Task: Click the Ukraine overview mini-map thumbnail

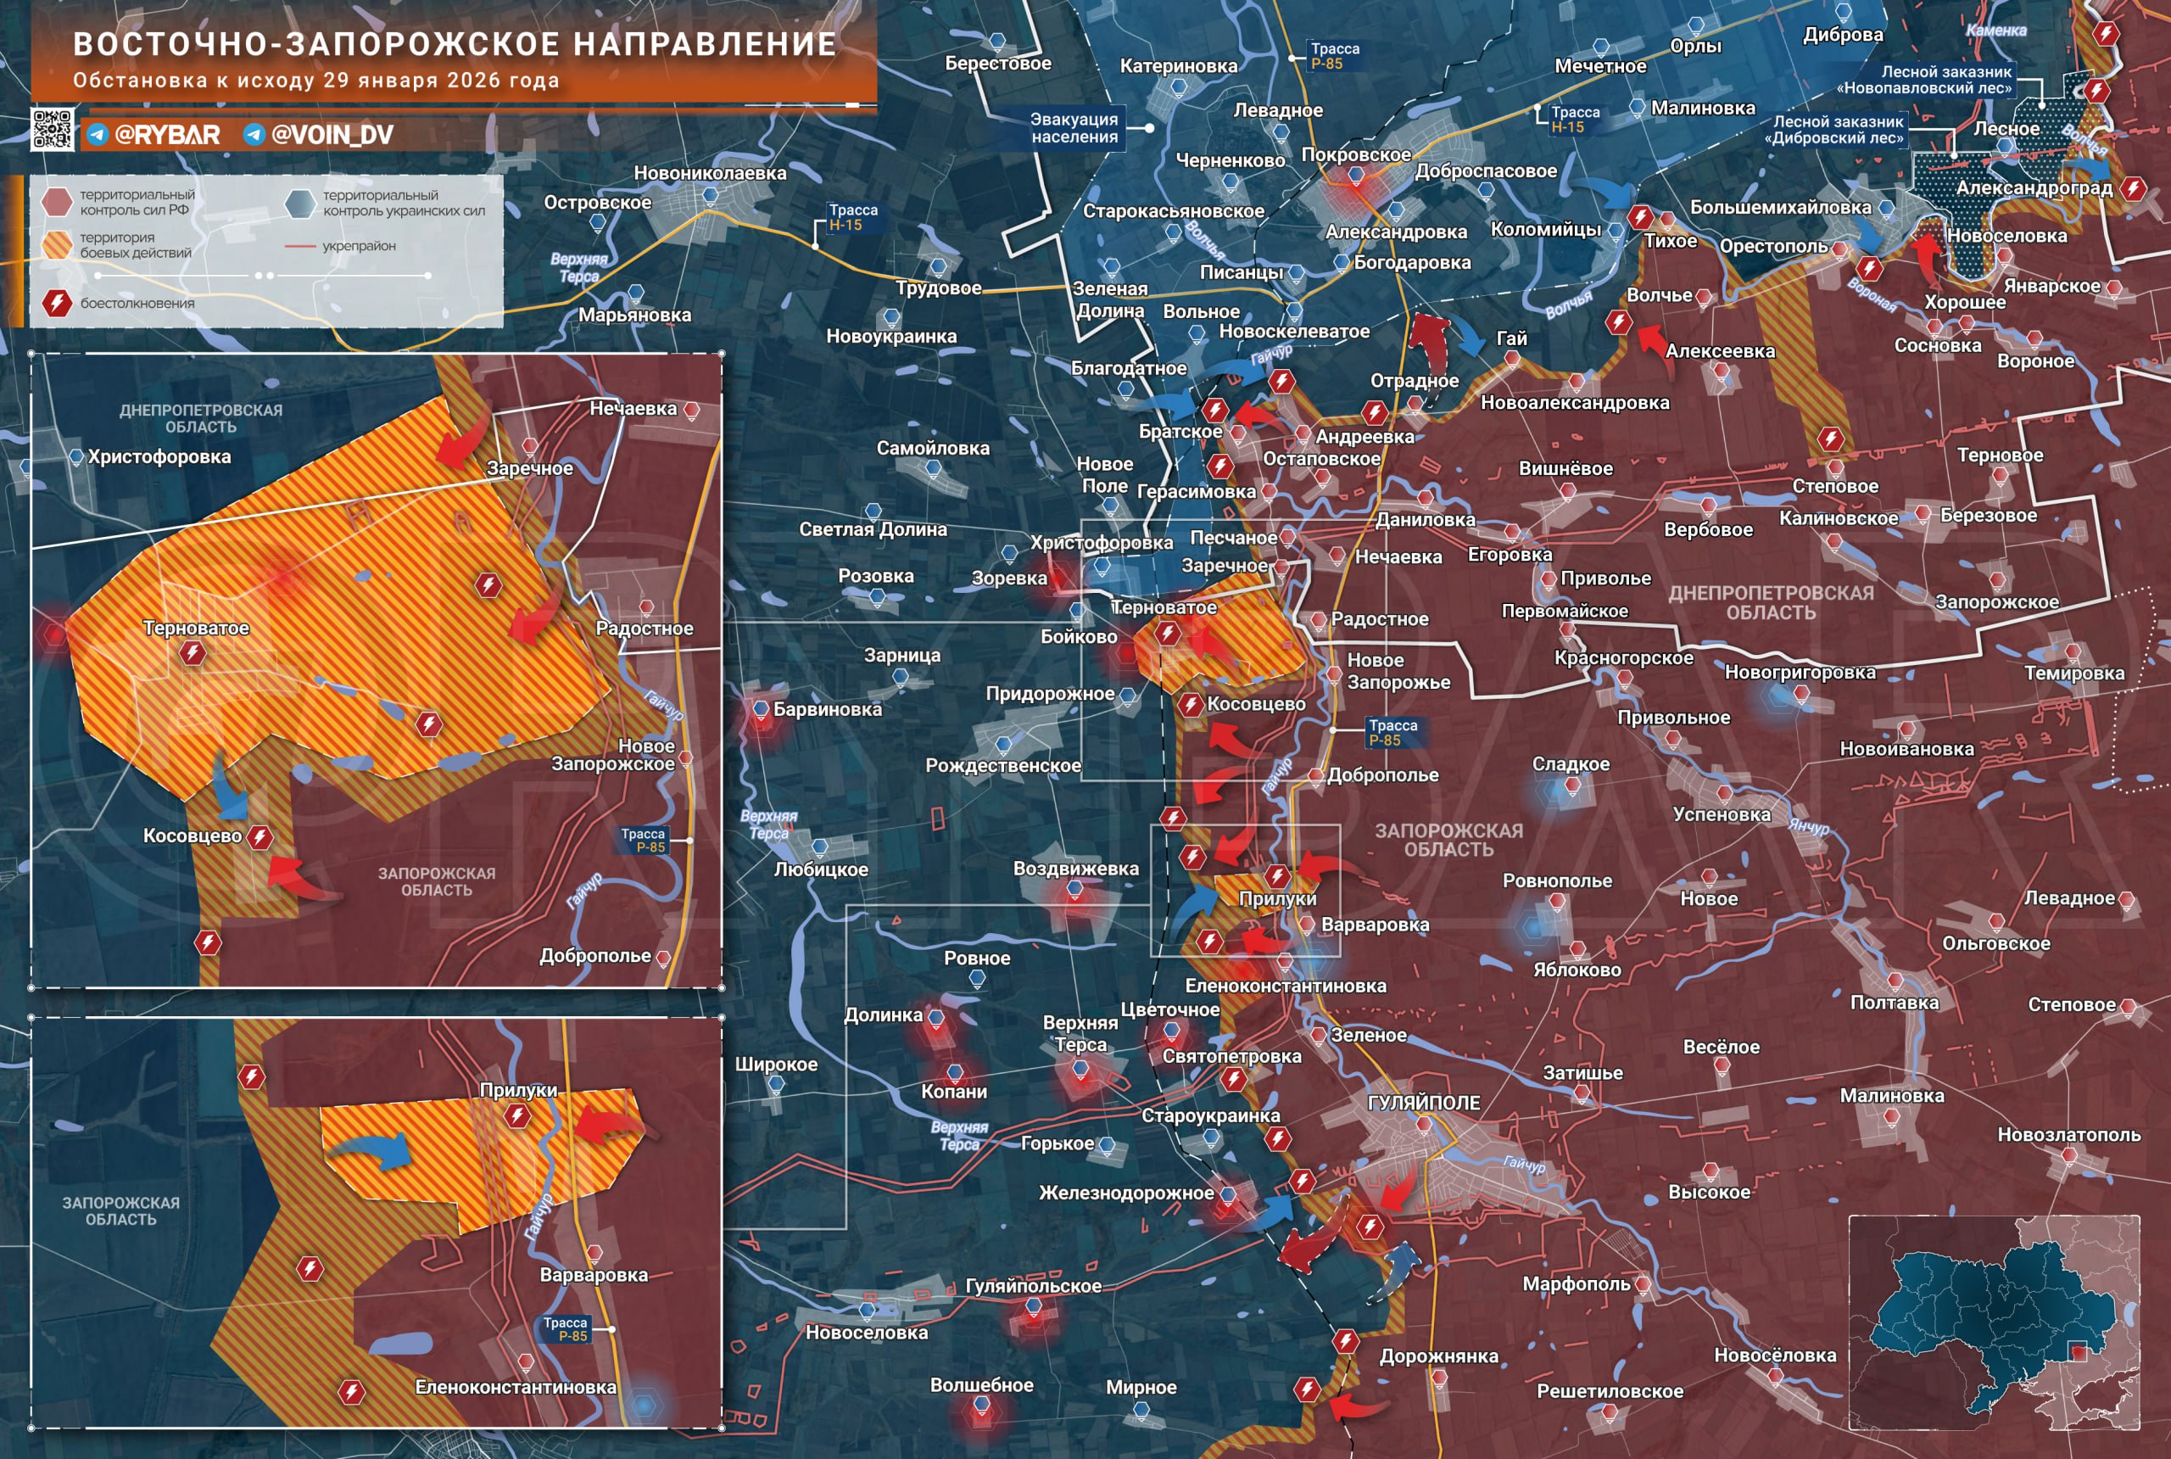Action: tap(1994, 1322)
